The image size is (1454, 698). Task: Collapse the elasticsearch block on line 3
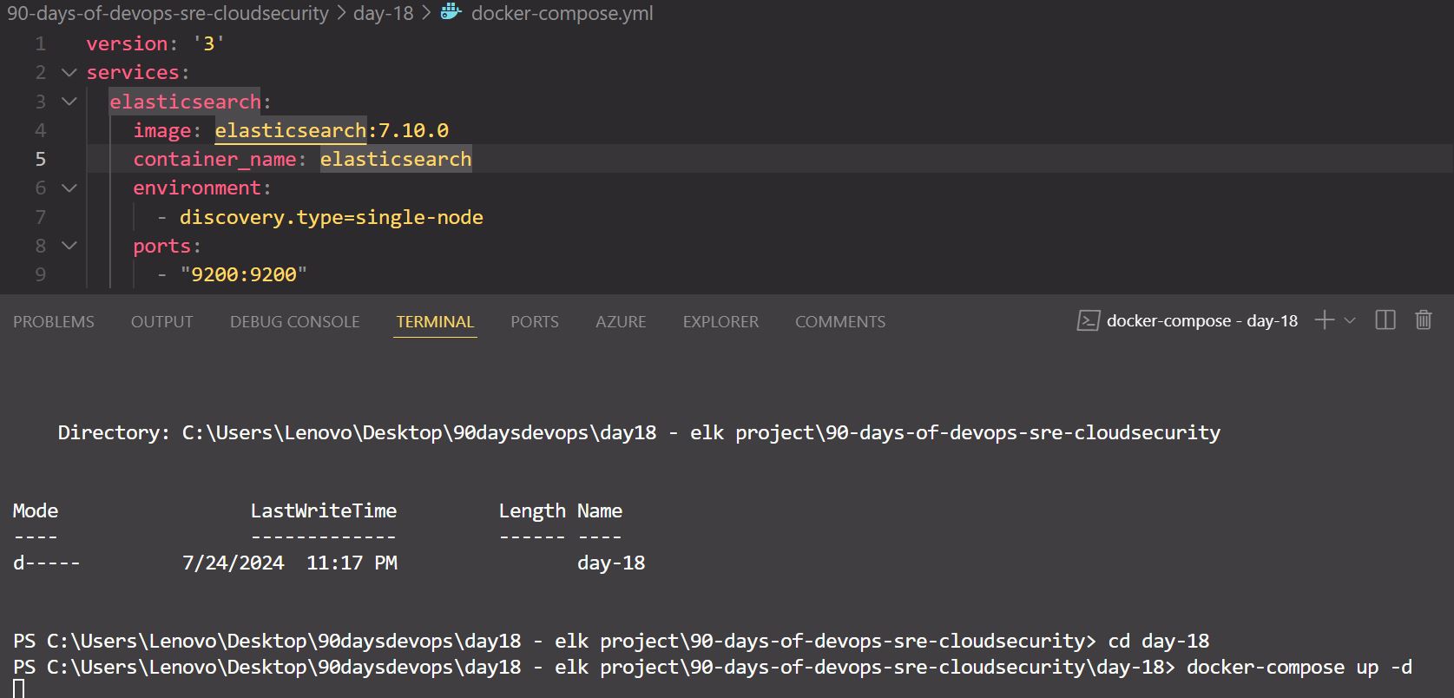(x=69, y=102)
